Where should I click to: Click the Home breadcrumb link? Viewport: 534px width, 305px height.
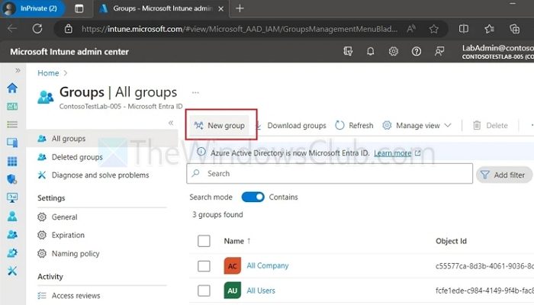coord(48,73)
